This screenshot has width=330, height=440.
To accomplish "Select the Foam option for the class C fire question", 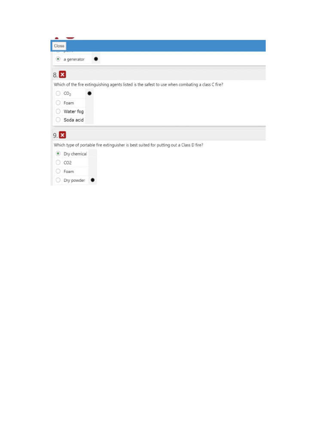I will point(58,103).
